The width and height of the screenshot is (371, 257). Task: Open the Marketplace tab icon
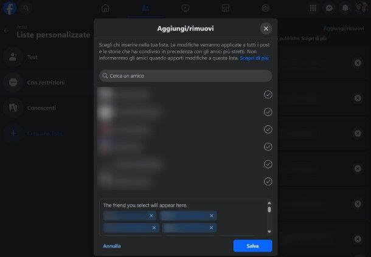[x=225, y=9]
